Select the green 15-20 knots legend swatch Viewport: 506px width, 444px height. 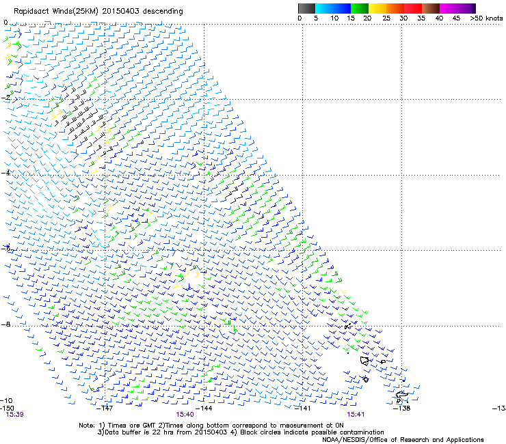click(360, 8)
